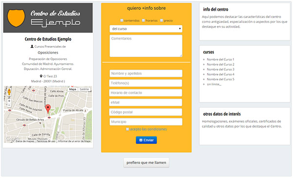Focus the Nombre y apellidos field
Image resolution: width=293 pixels, height=178 pixels.
pos(146,73)
